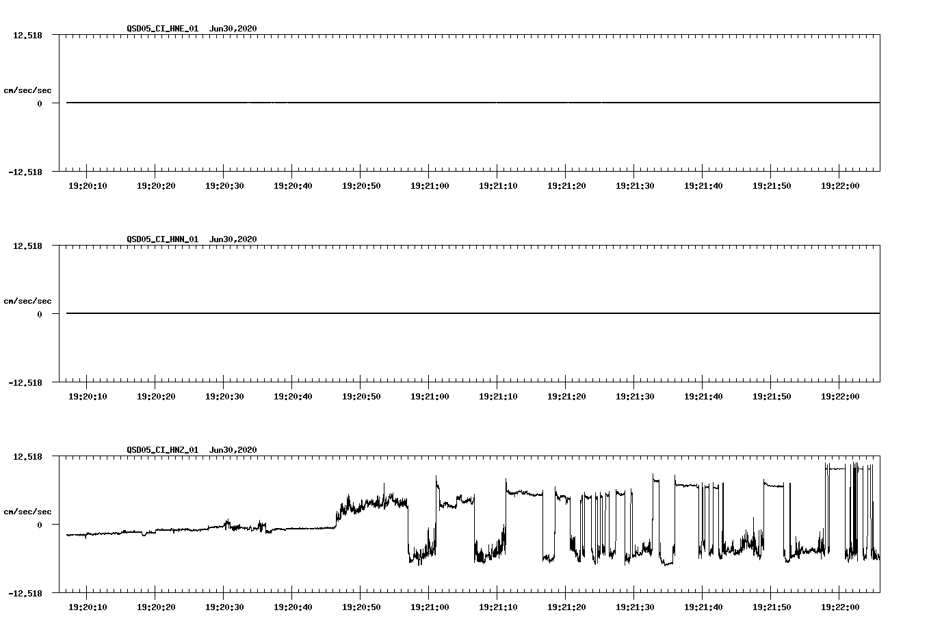Click the 19:20:40 time label under HNE plot
This screenshot has height=632, width=929.
[x=293, y=186]
